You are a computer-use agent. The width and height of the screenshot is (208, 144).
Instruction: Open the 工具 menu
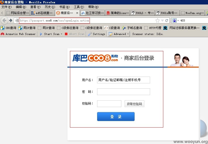pos(79,7)
